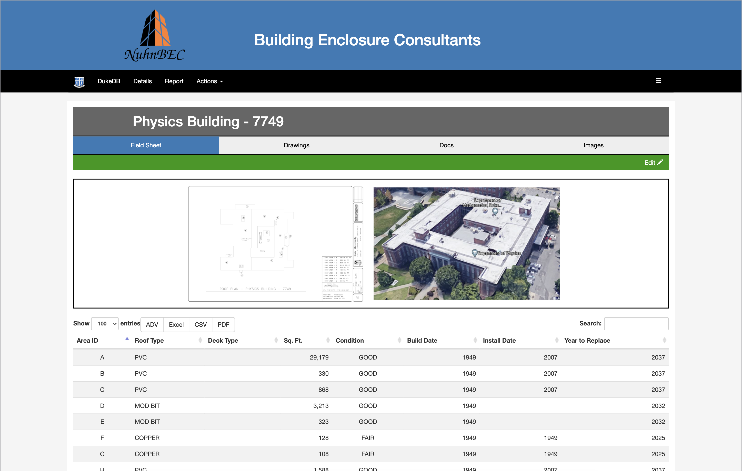
Task: Click the NuhnBEC building logo
Action: [155, 35]
